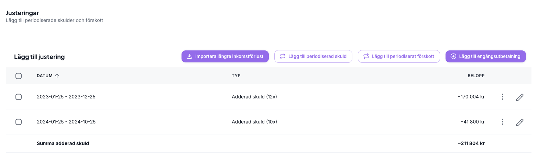538x155 pixels.
Task: Click pencil edit icon for 2023 row
Action: (x=520, y=97)
